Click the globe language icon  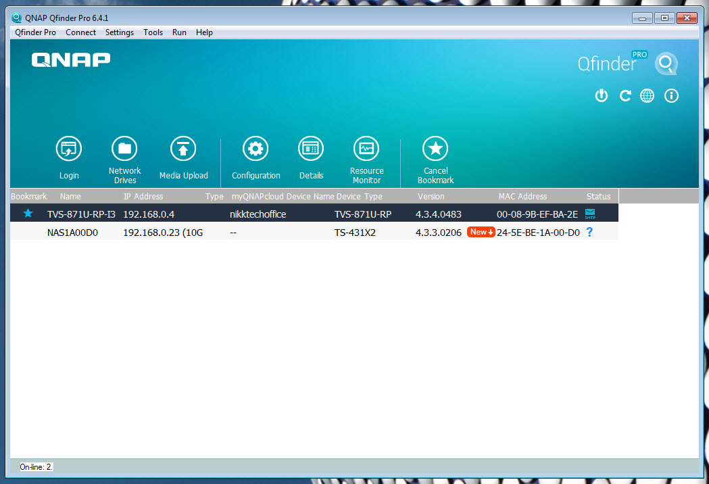click(x=647, y=95)
